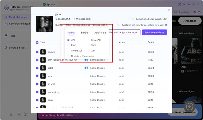Check the Einstellung übernehmen checkbox

[69, 56]
